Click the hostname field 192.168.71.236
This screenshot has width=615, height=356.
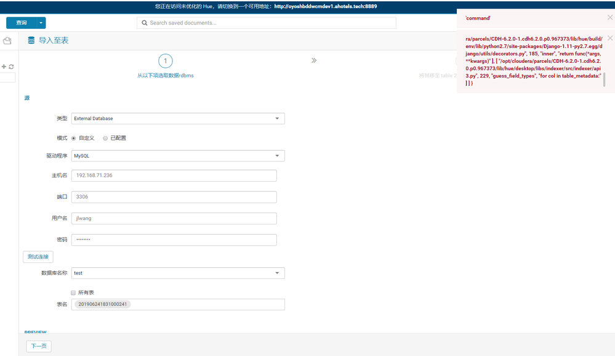coord(174,176)
